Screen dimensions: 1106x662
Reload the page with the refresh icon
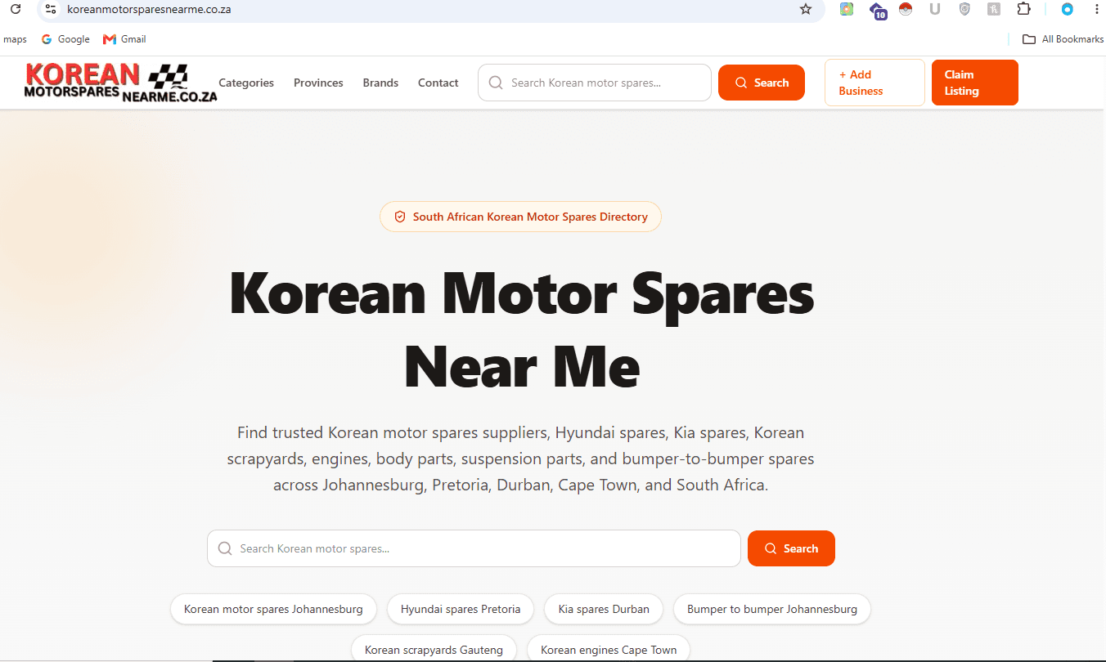pyautogui.click(x=15, y=9)
